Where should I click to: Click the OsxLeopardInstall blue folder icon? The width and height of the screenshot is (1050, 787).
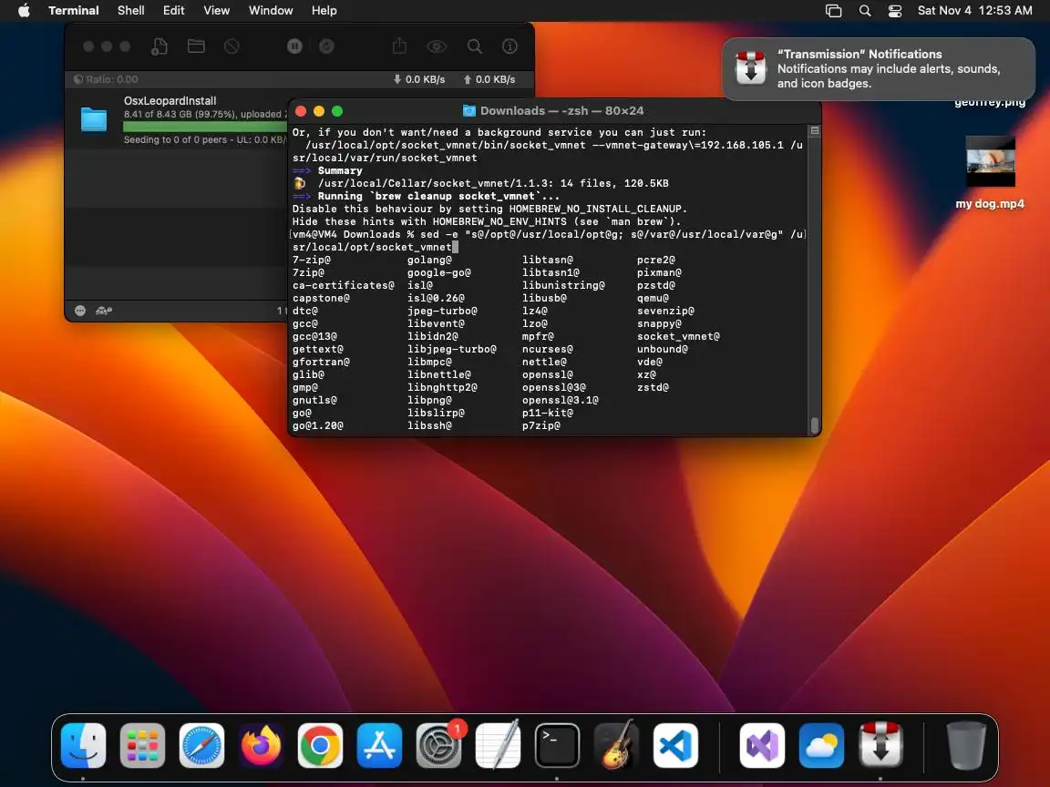point(94,120)
